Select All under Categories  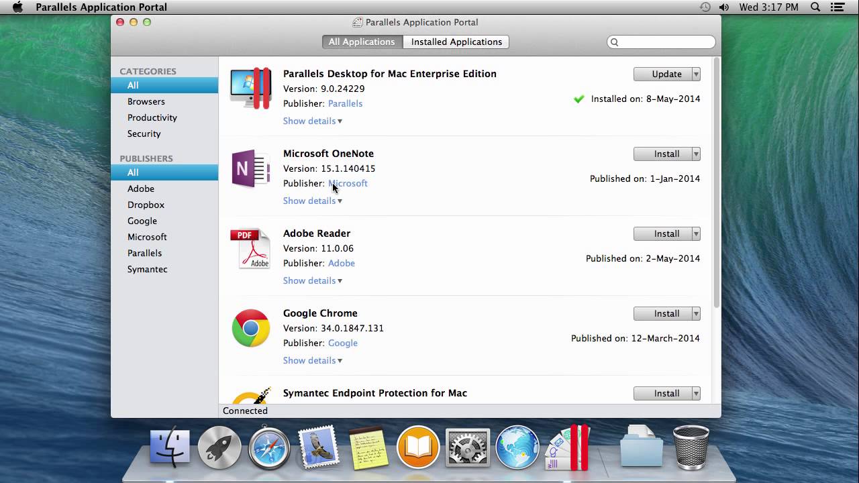[x=164, y=85]
